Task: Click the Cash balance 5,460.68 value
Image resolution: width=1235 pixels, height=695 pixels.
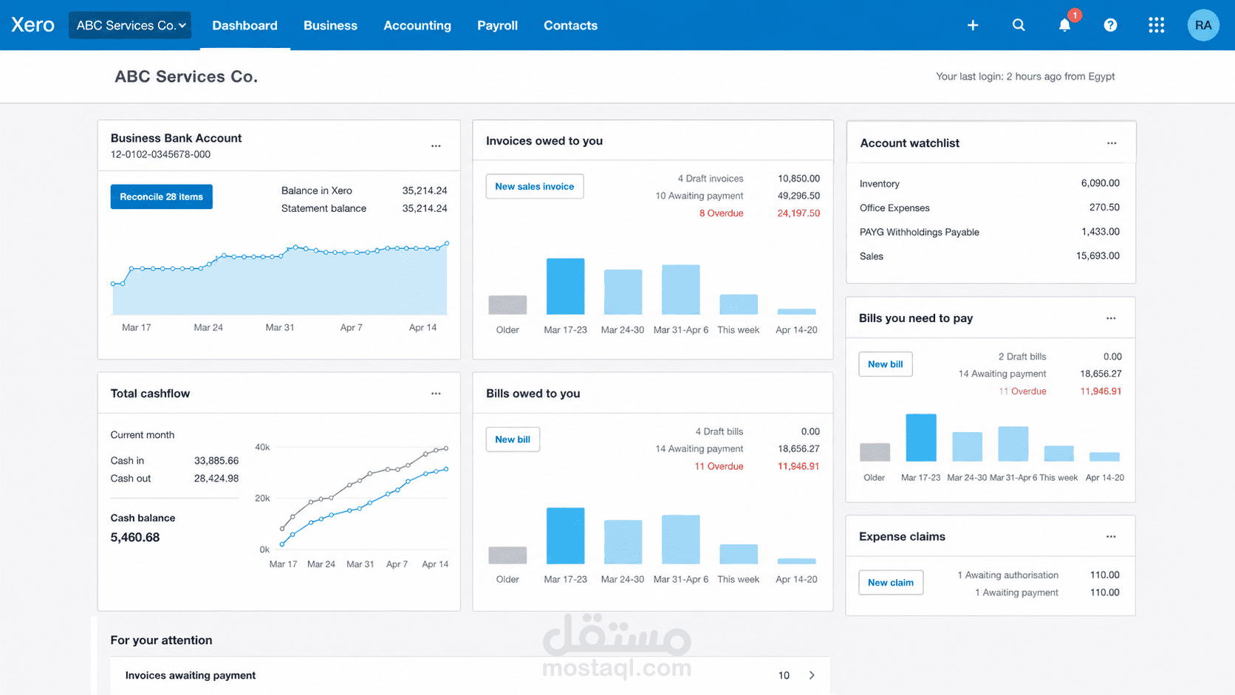Action: tap(135, 538)
